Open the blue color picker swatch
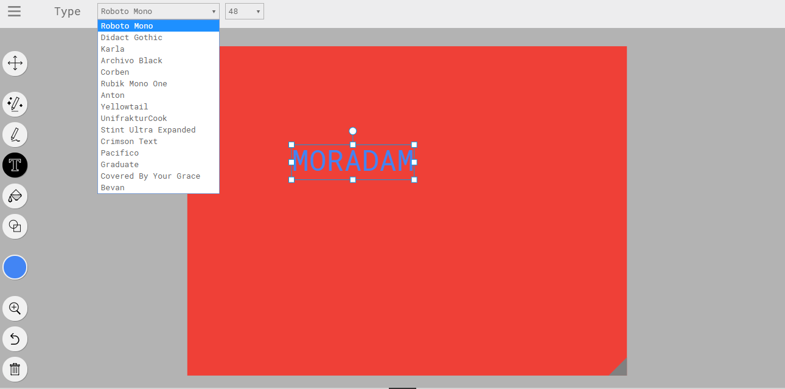The width and height of the screenshot is (785, 389). [15, 267]
